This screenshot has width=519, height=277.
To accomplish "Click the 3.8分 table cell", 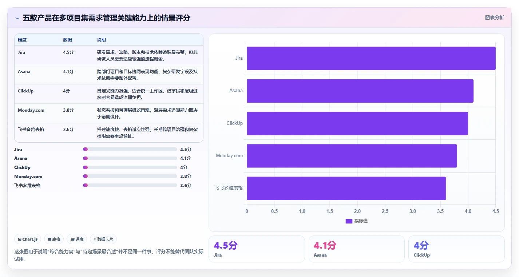I will click(x=68, y=110).
